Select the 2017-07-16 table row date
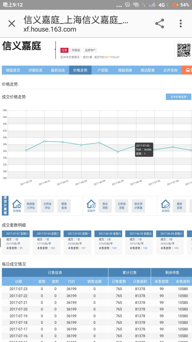The height and width of the screenshot is (342, 192). click(18, 336)
